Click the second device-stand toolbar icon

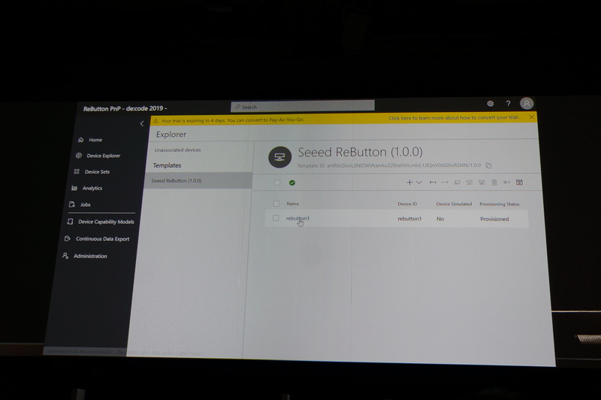482,183
